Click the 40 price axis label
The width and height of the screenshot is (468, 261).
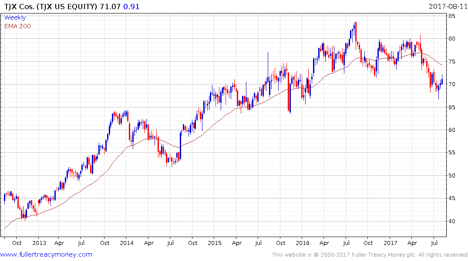pos(452,221)
